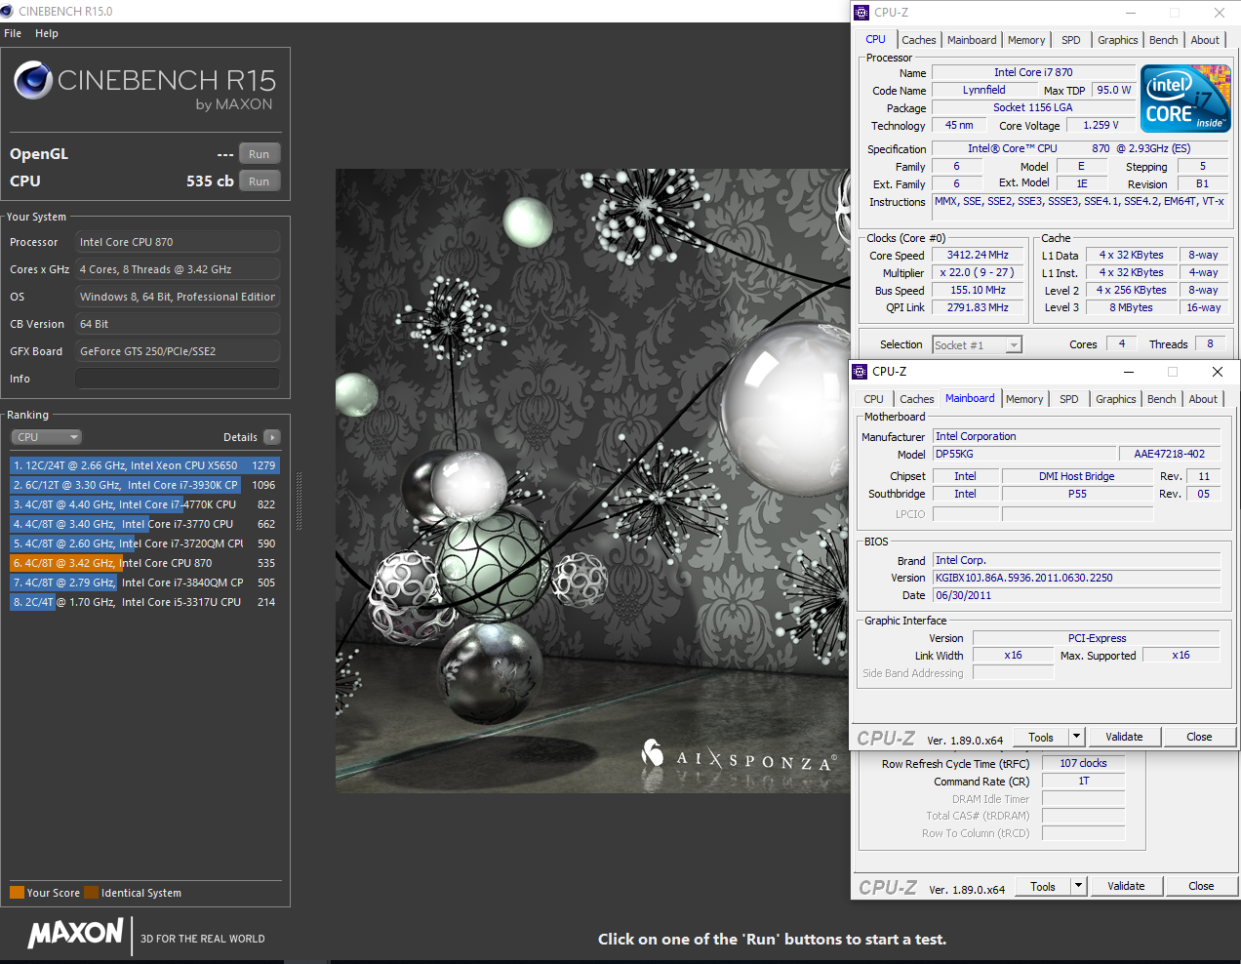1241x964 pixels.
Task: Click the Cinebench title bar app icon
Action: [x=8, y=12]
